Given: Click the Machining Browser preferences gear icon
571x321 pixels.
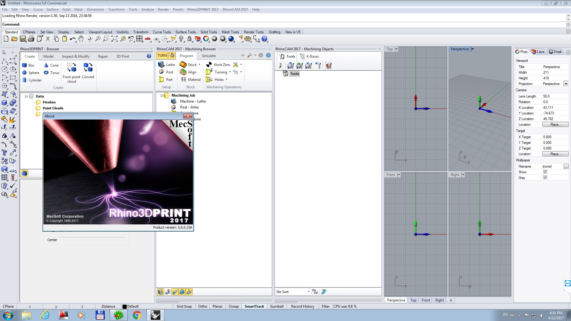Looking at the screenshot, I should [x=261, y=55].
